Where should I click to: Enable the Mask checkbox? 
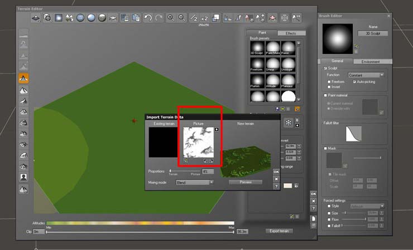[x=325, y=148]
